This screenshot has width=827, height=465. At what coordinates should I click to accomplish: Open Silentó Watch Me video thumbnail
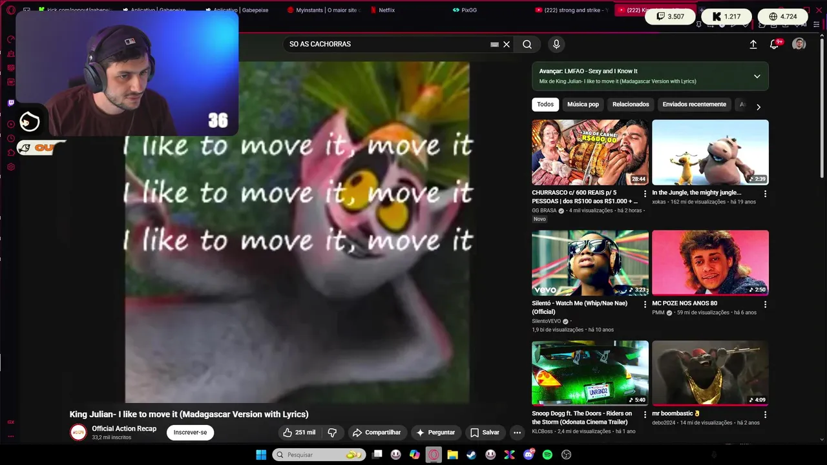[x=590, y=263]
